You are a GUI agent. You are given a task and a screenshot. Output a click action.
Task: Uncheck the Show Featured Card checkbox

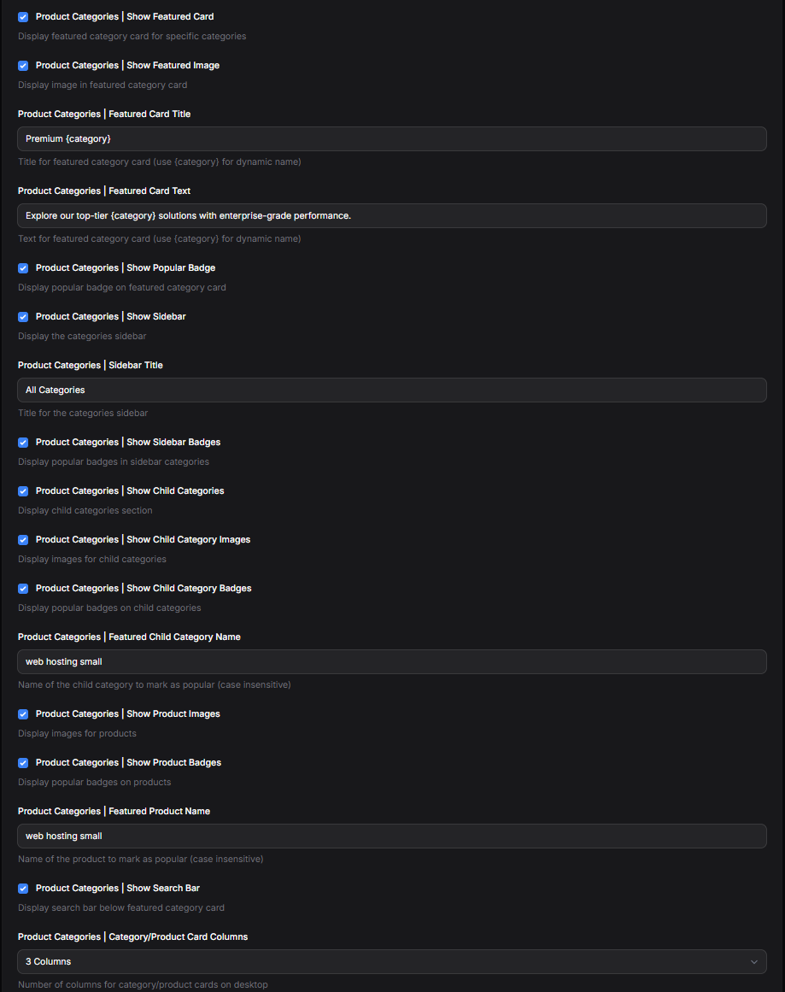tap(23, 17)
